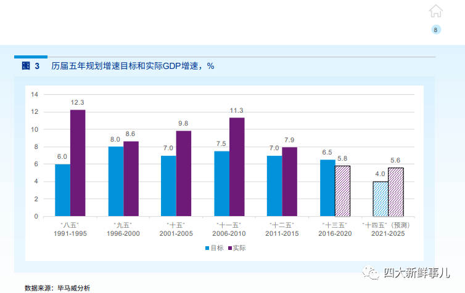Screen dimensions: 465x293
Task: Click the 数据来源：毕马威分析 source text
Action: coord(57,287)
